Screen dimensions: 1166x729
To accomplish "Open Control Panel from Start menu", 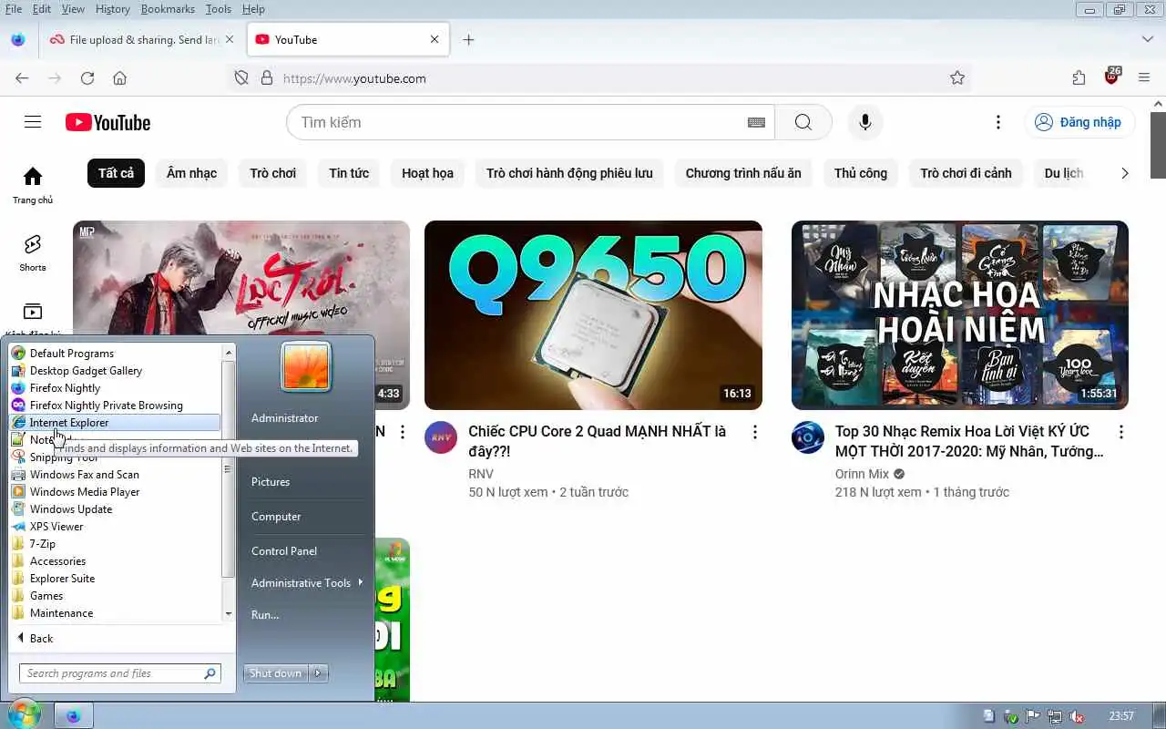I will pyautogui.click(x=284, y=551).
